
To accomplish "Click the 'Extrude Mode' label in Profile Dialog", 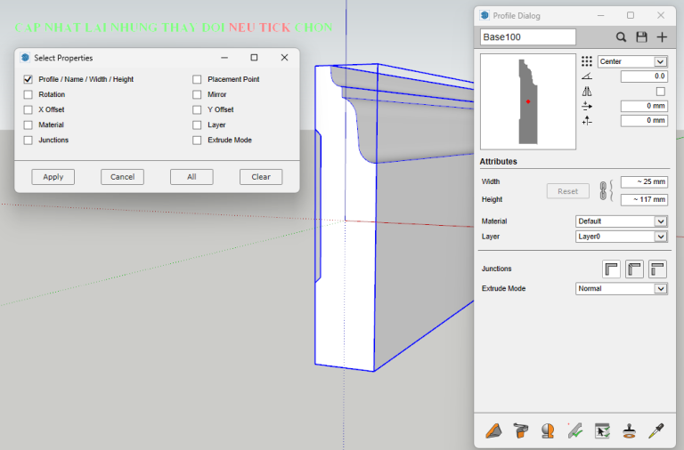I will click(503, 288).
